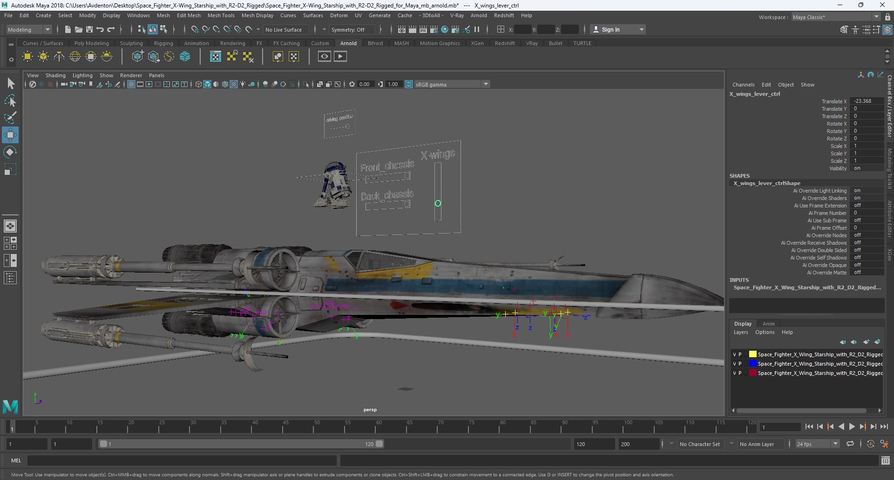Move selected layer up in the list

tap(843, 342)
